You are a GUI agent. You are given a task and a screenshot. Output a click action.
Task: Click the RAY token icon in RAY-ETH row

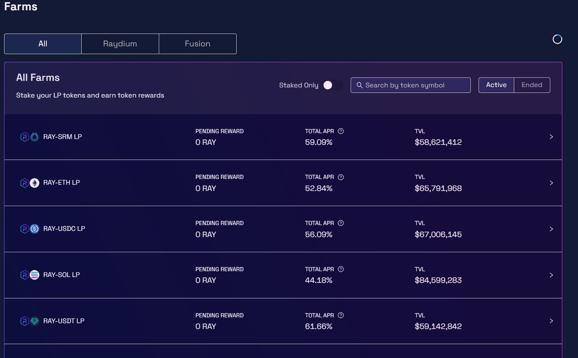tap(25, 183)
